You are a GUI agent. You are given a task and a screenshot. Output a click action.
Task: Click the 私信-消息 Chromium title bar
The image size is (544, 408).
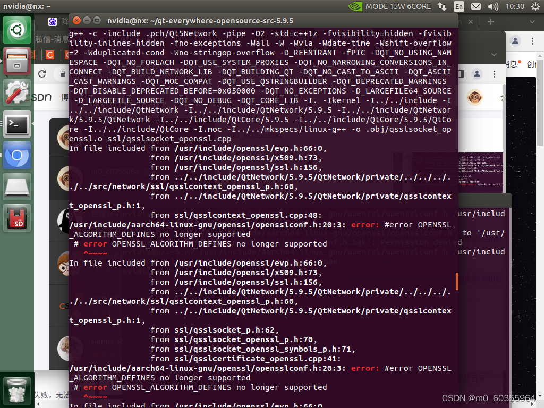click(52, 39)
